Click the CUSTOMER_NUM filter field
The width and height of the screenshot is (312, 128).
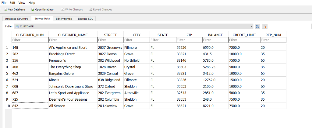(30, 40)
